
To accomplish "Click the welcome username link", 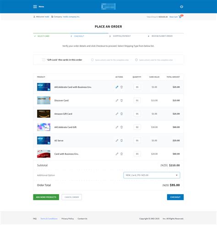I will coord(47,17).
